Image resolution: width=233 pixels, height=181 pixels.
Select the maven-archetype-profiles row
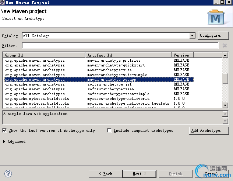99,61
